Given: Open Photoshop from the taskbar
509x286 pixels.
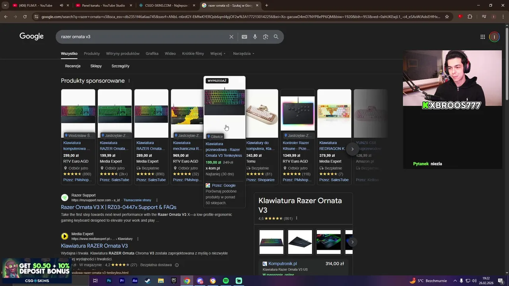Looking at the screenshot, I should pos(109,281).
